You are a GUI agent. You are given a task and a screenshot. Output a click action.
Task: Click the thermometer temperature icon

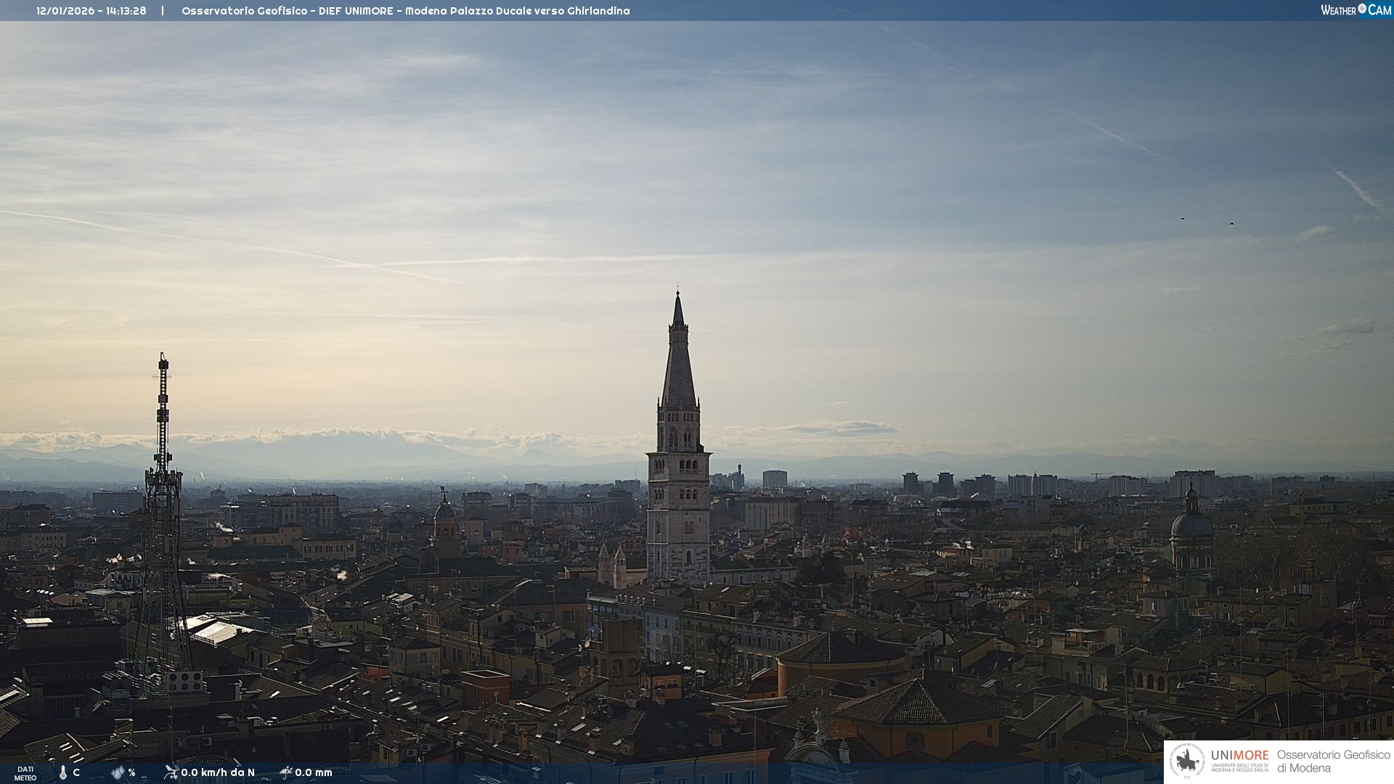click(x=63, y=772)
